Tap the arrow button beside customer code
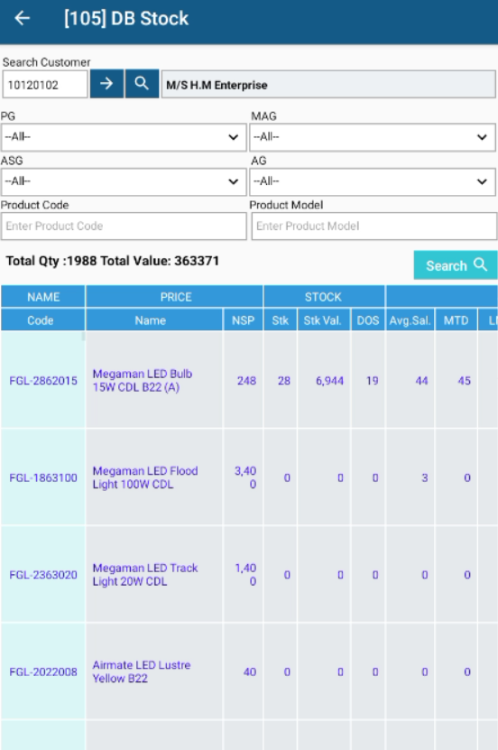Screen dimensions: 498x750 coord(106,84)
